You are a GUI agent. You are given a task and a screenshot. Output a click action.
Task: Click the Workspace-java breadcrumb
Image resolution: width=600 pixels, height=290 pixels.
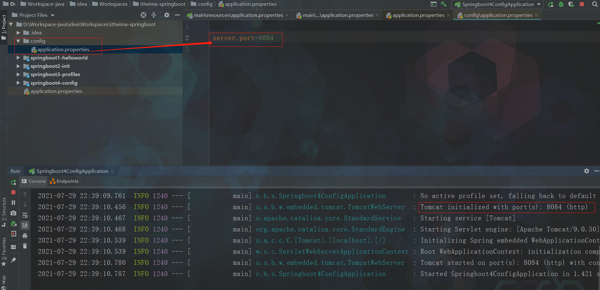(x=43, y=4)
